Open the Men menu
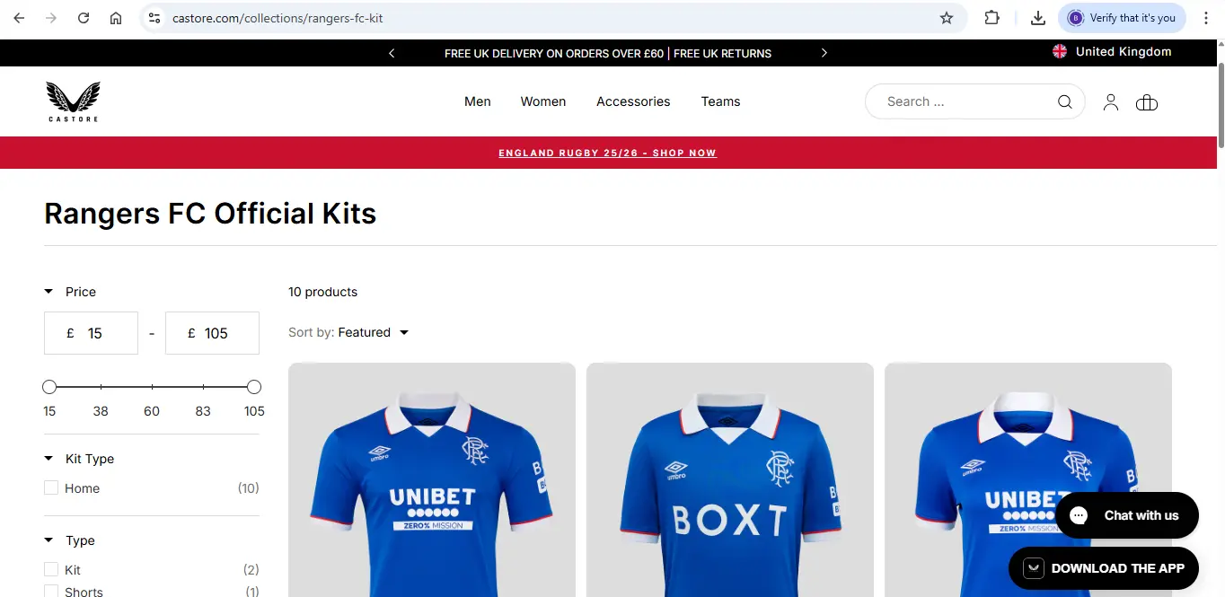 point(478,101)
